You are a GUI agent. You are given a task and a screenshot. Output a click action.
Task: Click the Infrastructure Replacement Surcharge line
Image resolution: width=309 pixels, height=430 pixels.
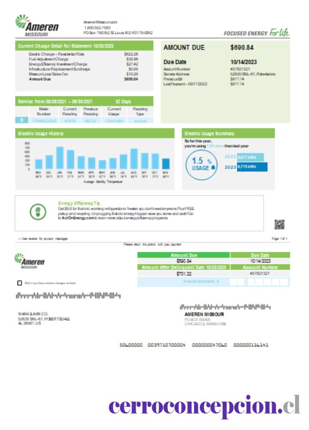84,69
